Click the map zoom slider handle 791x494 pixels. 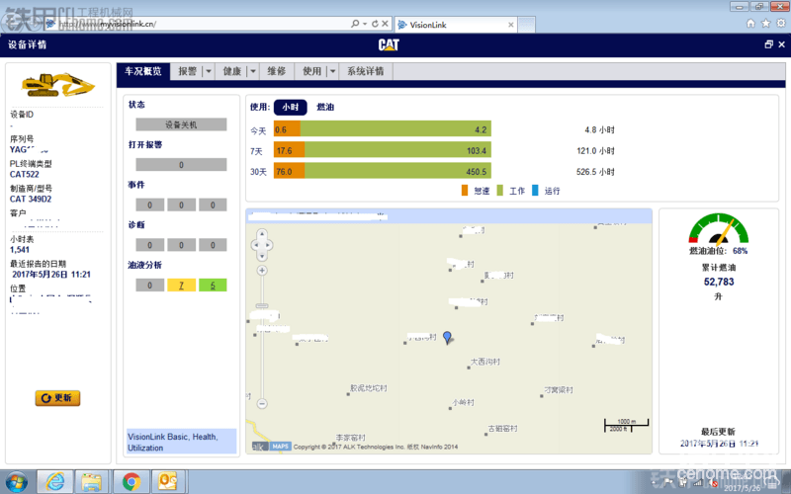[262, 305]
